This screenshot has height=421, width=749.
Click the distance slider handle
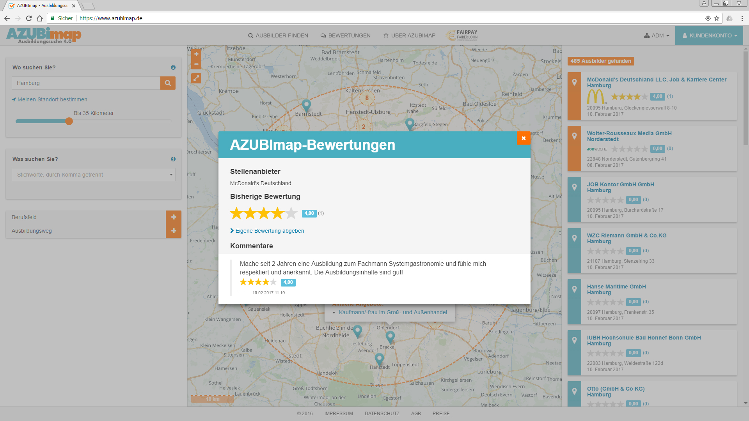pyautogui.click(x=69, y=121)
